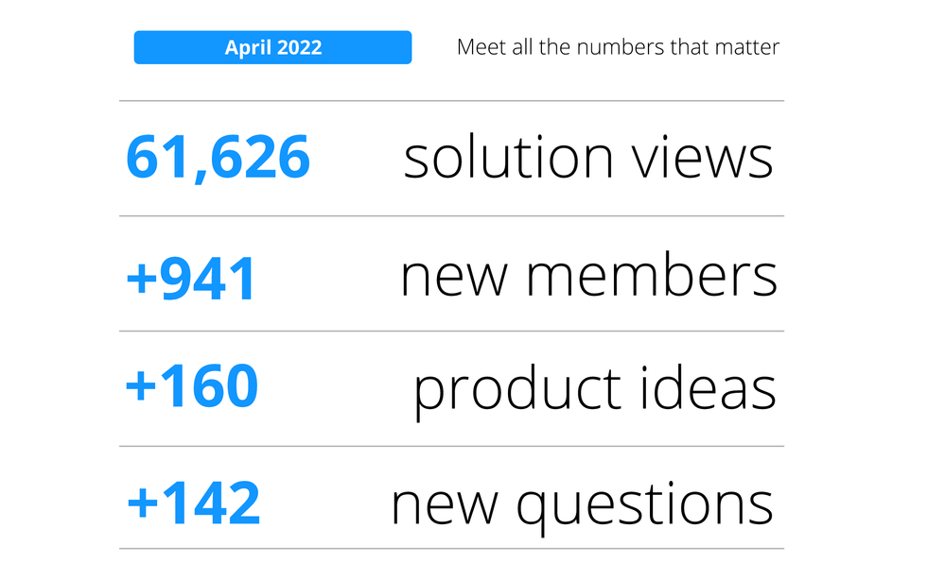Image resolution: width=945 pixels, height=580 pixels.
Task: Select the 61,626 figure
Action: point(218,158)
